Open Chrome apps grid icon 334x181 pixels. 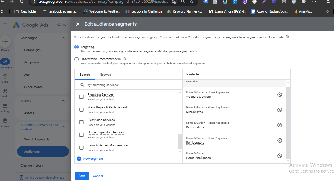pyautogui.click(x=4, y=11)
